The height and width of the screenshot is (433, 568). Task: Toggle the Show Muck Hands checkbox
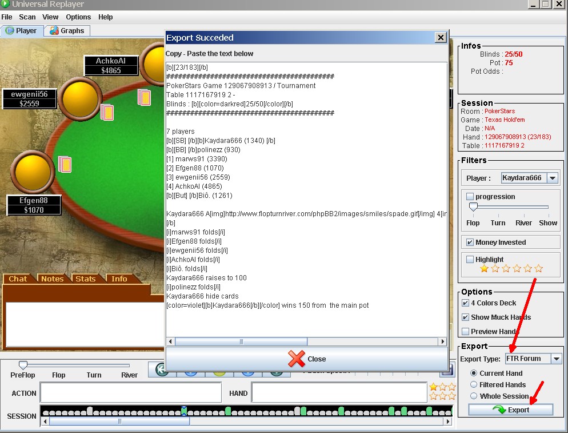point(466,317)
